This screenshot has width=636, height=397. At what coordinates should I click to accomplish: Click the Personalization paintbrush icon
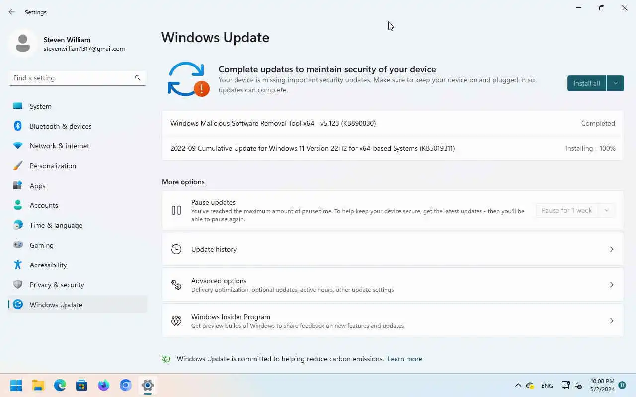tap(18, 166)
